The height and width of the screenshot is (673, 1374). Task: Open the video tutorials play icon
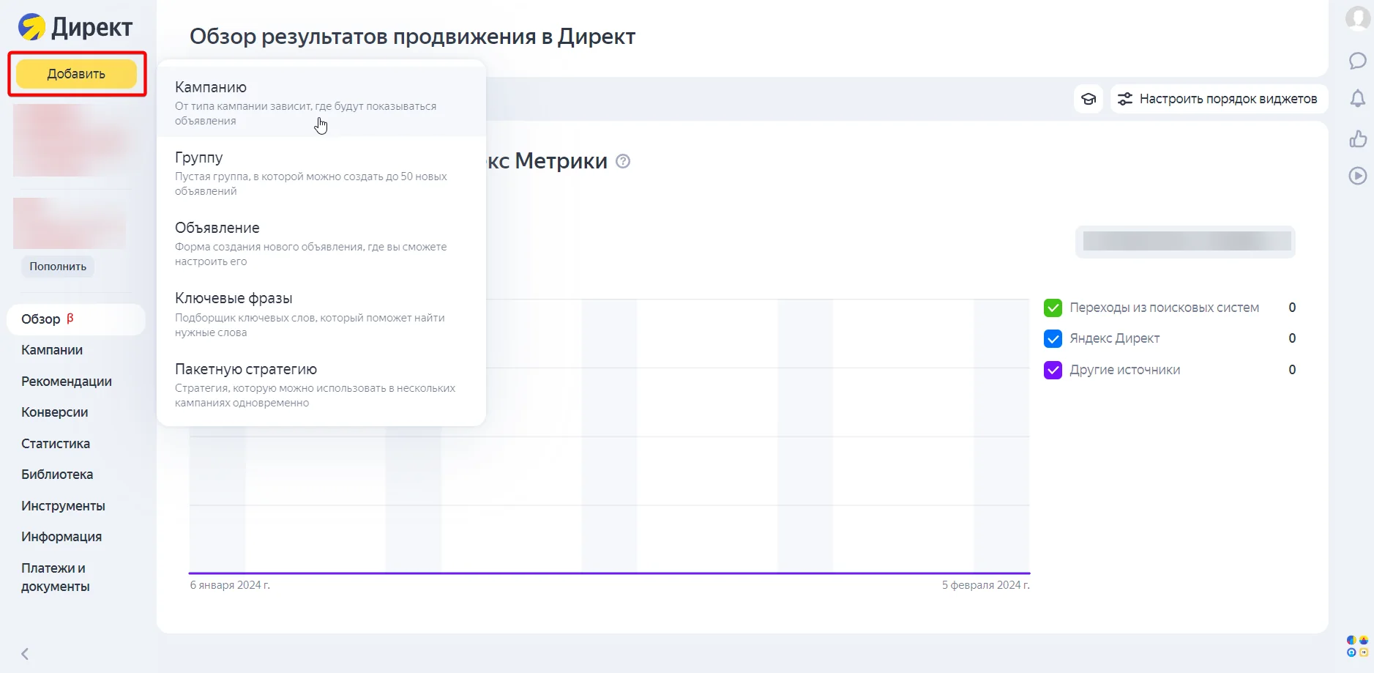tap(1358, 176)
